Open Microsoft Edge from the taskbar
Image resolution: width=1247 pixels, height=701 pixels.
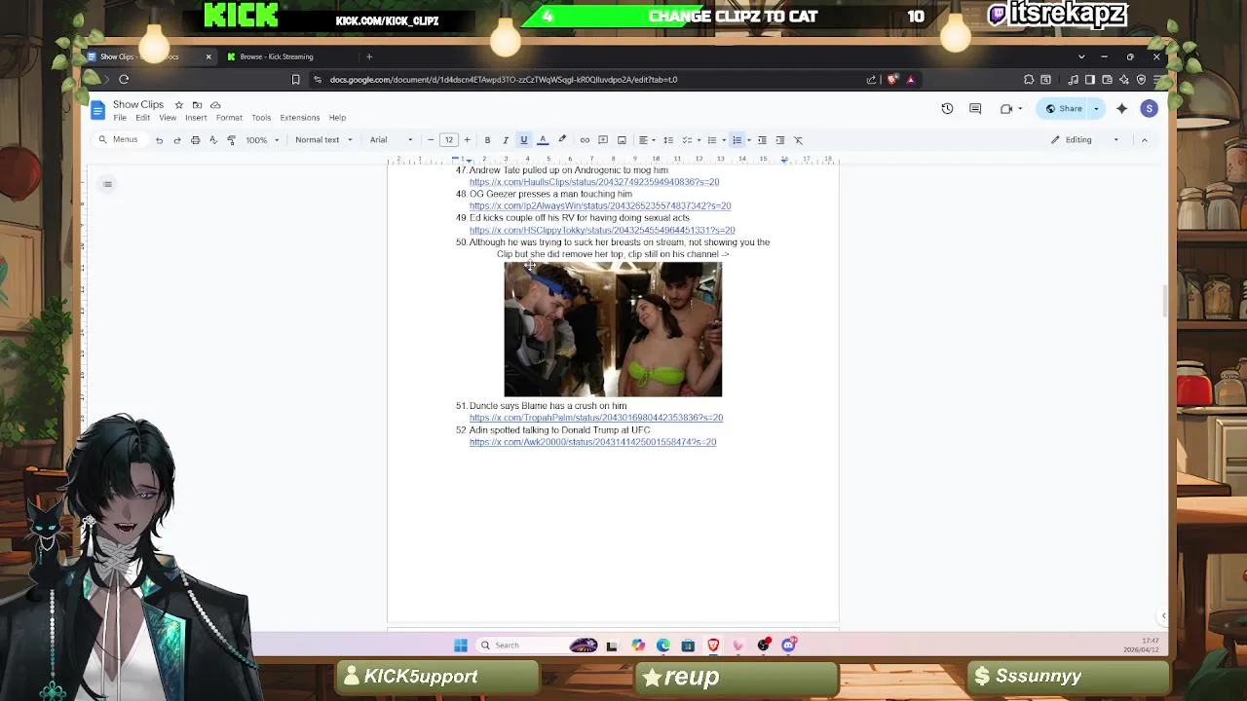click(663, 646)
